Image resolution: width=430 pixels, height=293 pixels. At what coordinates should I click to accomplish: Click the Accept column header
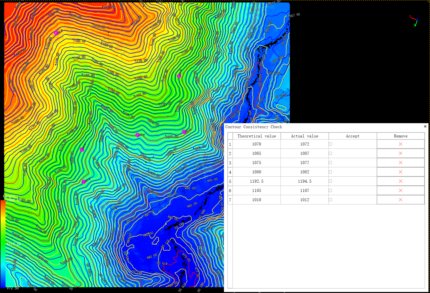click(353, 136)
